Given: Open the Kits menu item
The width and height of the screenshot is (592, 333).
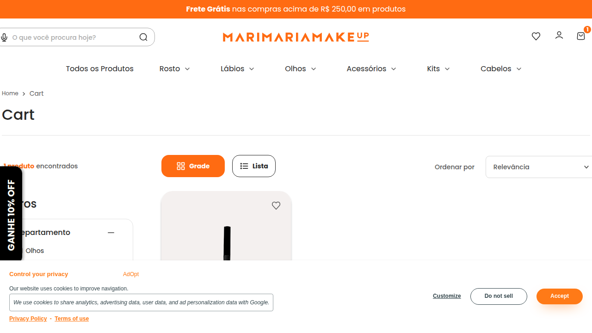Looking at the screenshot, I should tap(438, 68).
